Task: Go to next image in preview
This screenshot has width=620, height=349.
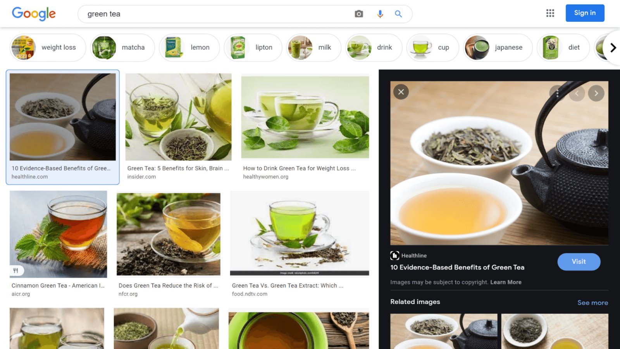Action: pos(596,93)
